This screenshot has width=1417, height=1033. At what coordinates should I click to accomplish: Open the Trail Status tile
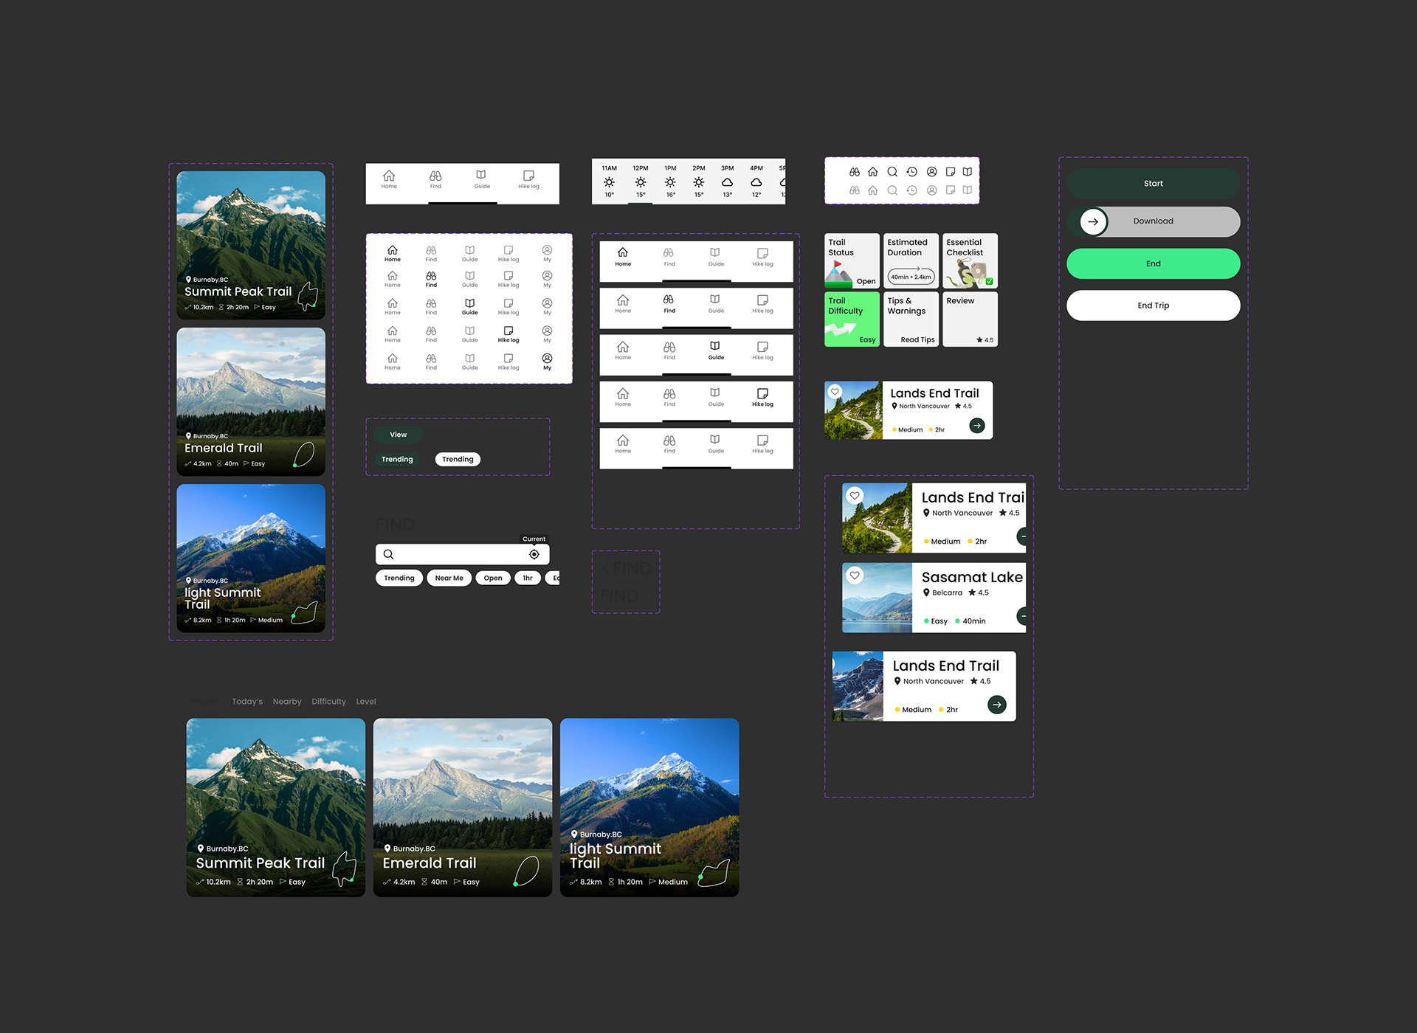852,261
